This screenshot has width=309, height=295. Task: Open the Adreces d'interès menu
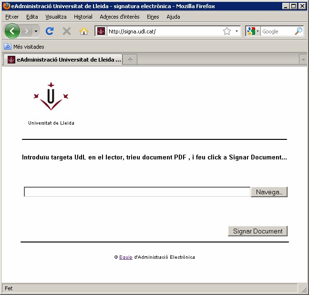119,17
